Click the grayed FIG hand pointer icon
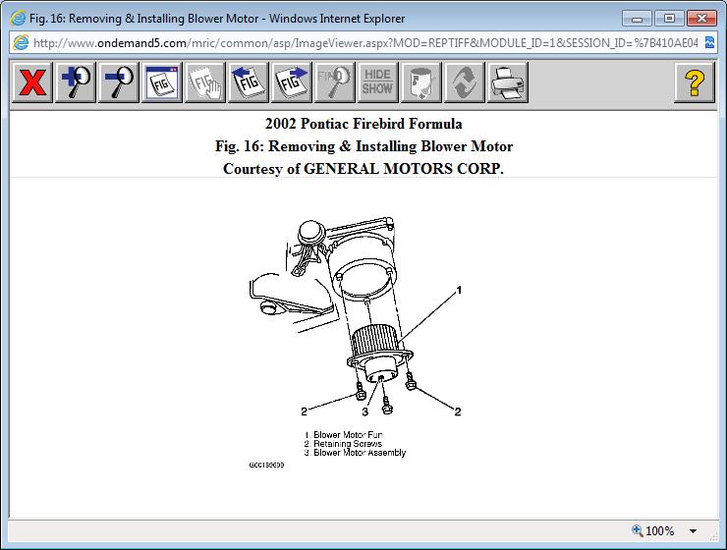Screen dimensions: 727x550 [x=205, y=82]
